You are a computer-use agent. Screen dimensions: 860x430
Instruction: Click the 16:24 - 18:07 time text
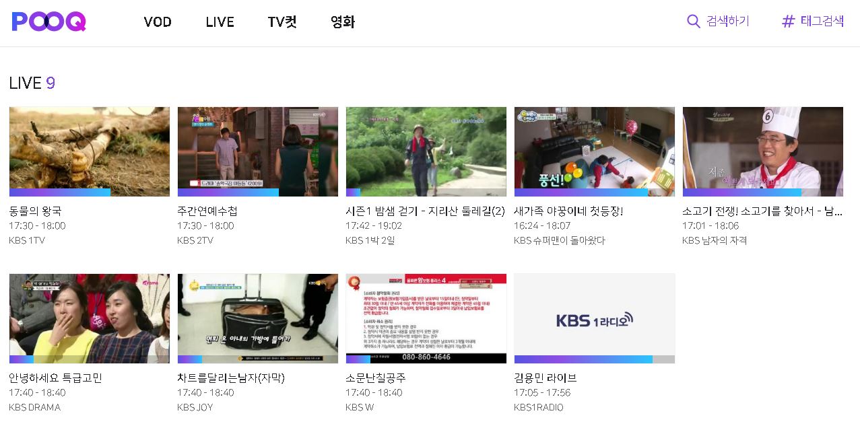tap(542, 225)
